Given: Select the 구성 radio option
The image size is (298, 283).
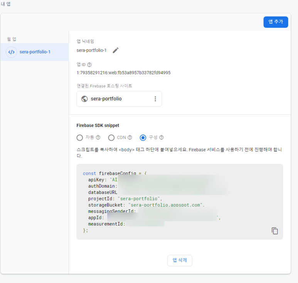Looking at the screenshot, I should (x=143, y=137).
